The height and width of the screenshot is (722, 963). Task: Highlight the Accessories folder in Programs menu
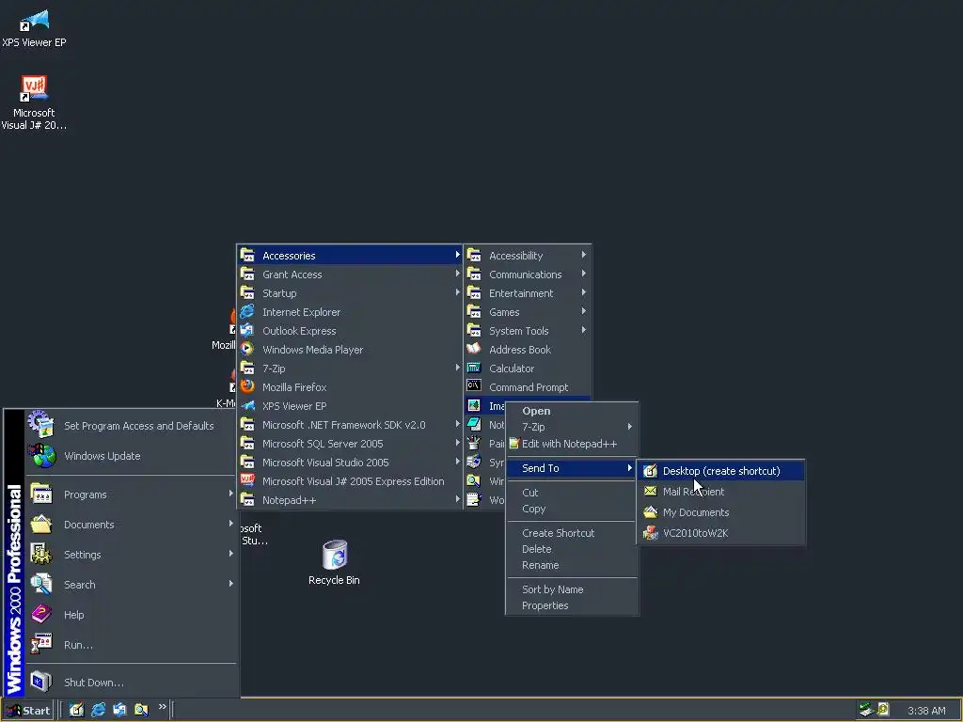[x=349, y=256]
